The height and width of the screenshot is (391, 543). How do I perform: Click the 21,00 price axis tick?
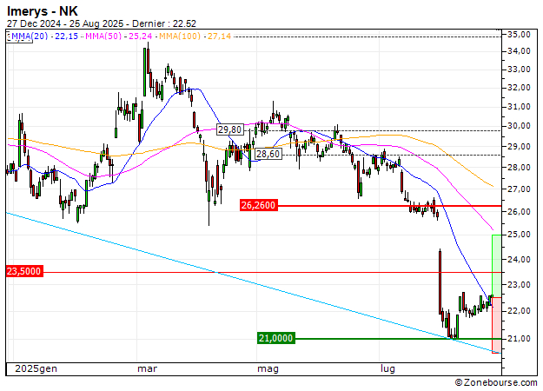click(x=519, y=338)
